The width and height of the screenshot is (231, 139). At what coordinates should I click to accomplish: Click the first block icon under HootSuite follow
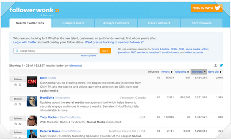16,104
